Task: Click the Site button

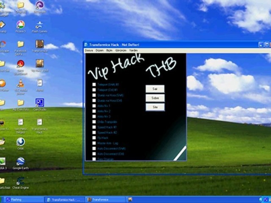Action: point(155,107)
